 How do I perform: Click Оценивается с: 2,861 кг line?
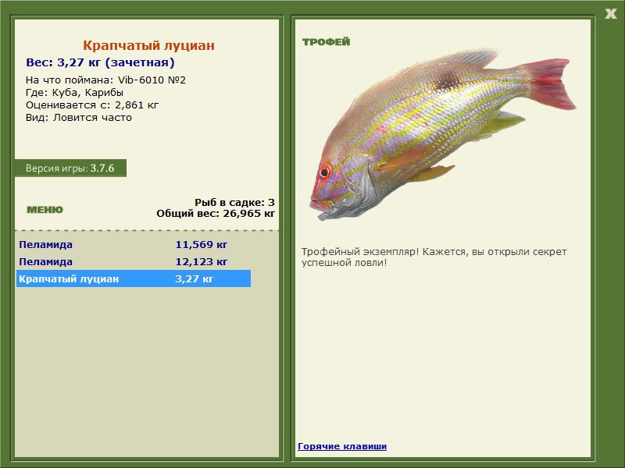pyautogui.click(x=92, y=105)
